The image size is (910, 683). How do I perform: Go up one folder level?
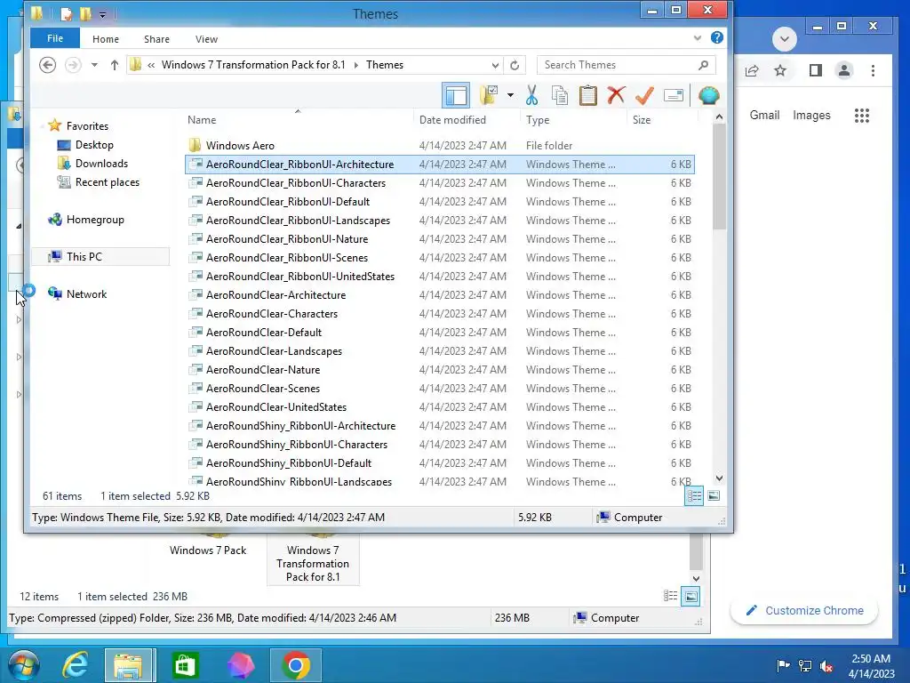pos(115,65)
